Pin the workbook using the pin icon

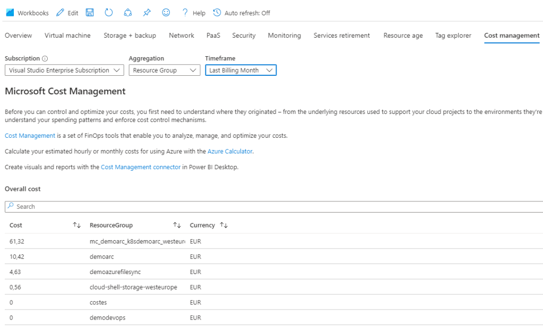click(x=146, y=13)
